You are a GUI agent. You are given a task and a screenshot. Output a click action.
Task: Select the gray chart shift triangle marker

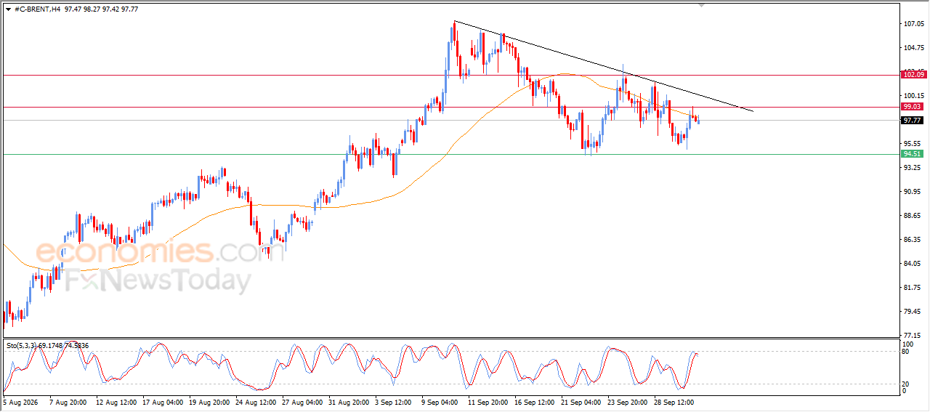coord(701,4)
